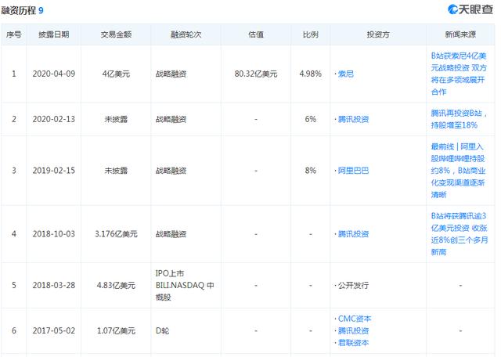Select the date cell 2017-05-02
This screenshot has height=357, width=501.
54,331
